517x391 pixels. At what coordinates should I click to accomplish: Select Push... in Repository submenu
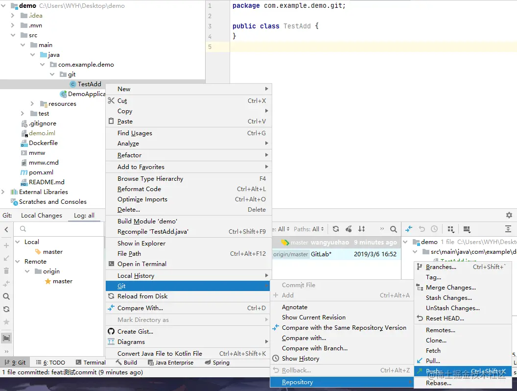(x=463, y=371)
